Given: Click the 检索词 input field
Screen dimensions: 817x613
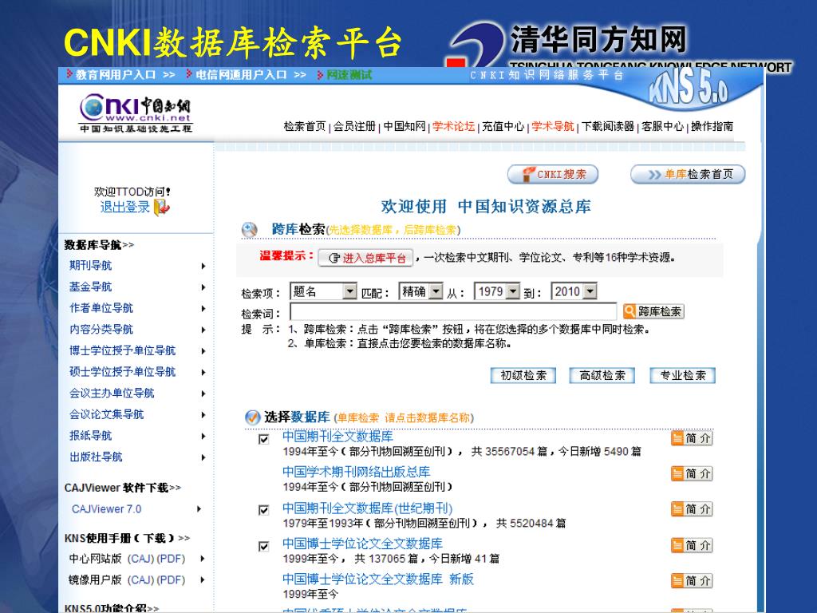Looking at the screenshot, I should pyautogui.click(x=453, y=312).
